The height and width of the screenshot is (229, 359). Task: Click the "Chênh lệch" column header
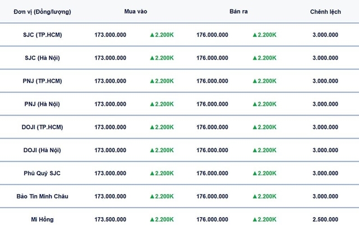[325, 12]
